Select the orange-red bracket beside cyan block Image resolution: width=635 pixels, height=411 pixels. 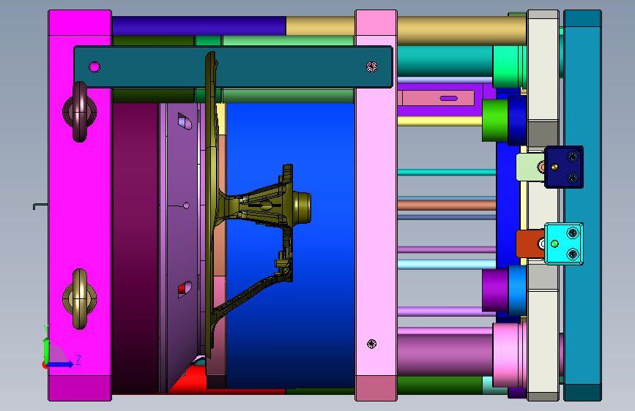pos(530,244)
